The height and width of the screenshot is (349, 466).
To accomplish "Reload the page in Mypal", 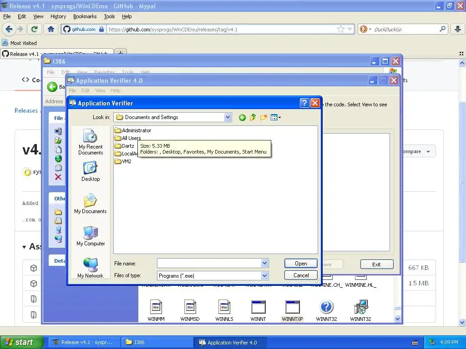I will point(35,29).
